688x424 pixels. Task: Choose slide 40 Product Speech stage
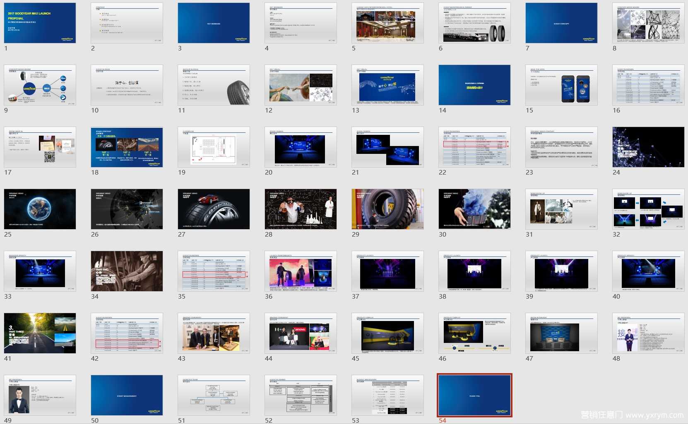coord(648,271)
